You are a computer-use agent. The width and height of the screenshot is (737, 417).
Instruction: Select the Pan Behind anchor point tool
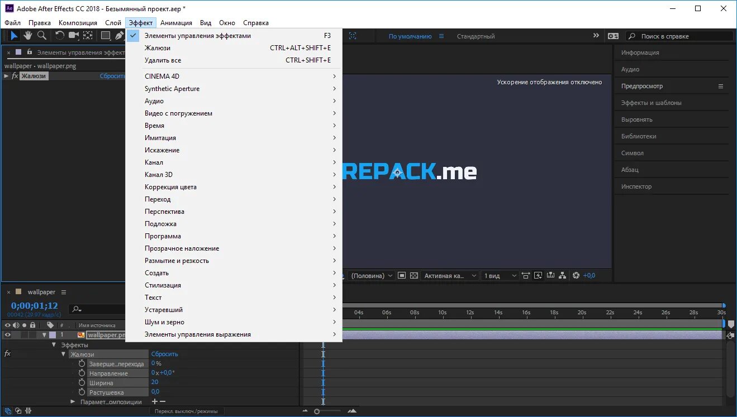coord(88,36)
